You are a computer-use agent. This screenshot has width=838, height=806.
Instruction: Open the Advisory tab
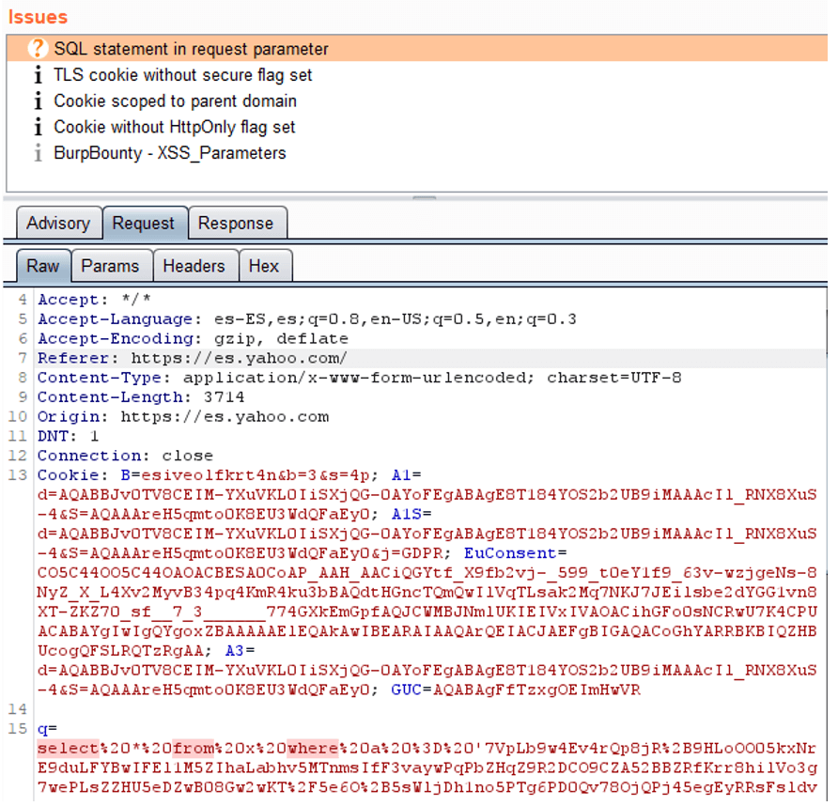tap(58, 224)
